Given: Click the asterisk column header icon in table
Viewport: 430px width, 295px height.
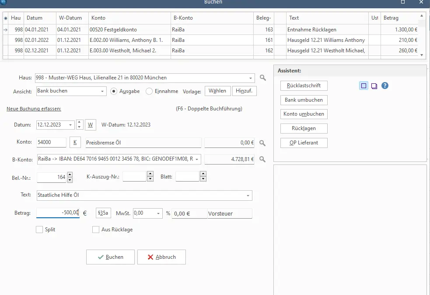Looking at the screenshot, I should (x=6, y=18).
